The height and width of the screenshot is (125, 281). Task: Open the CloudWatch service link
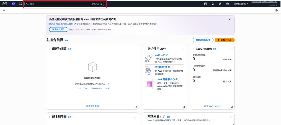pos(96,88)
